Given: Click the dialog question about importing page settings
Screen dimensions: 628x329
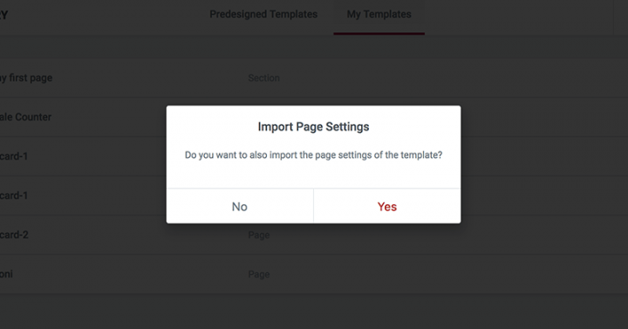Looking at the screenshot, I should 314,155.
